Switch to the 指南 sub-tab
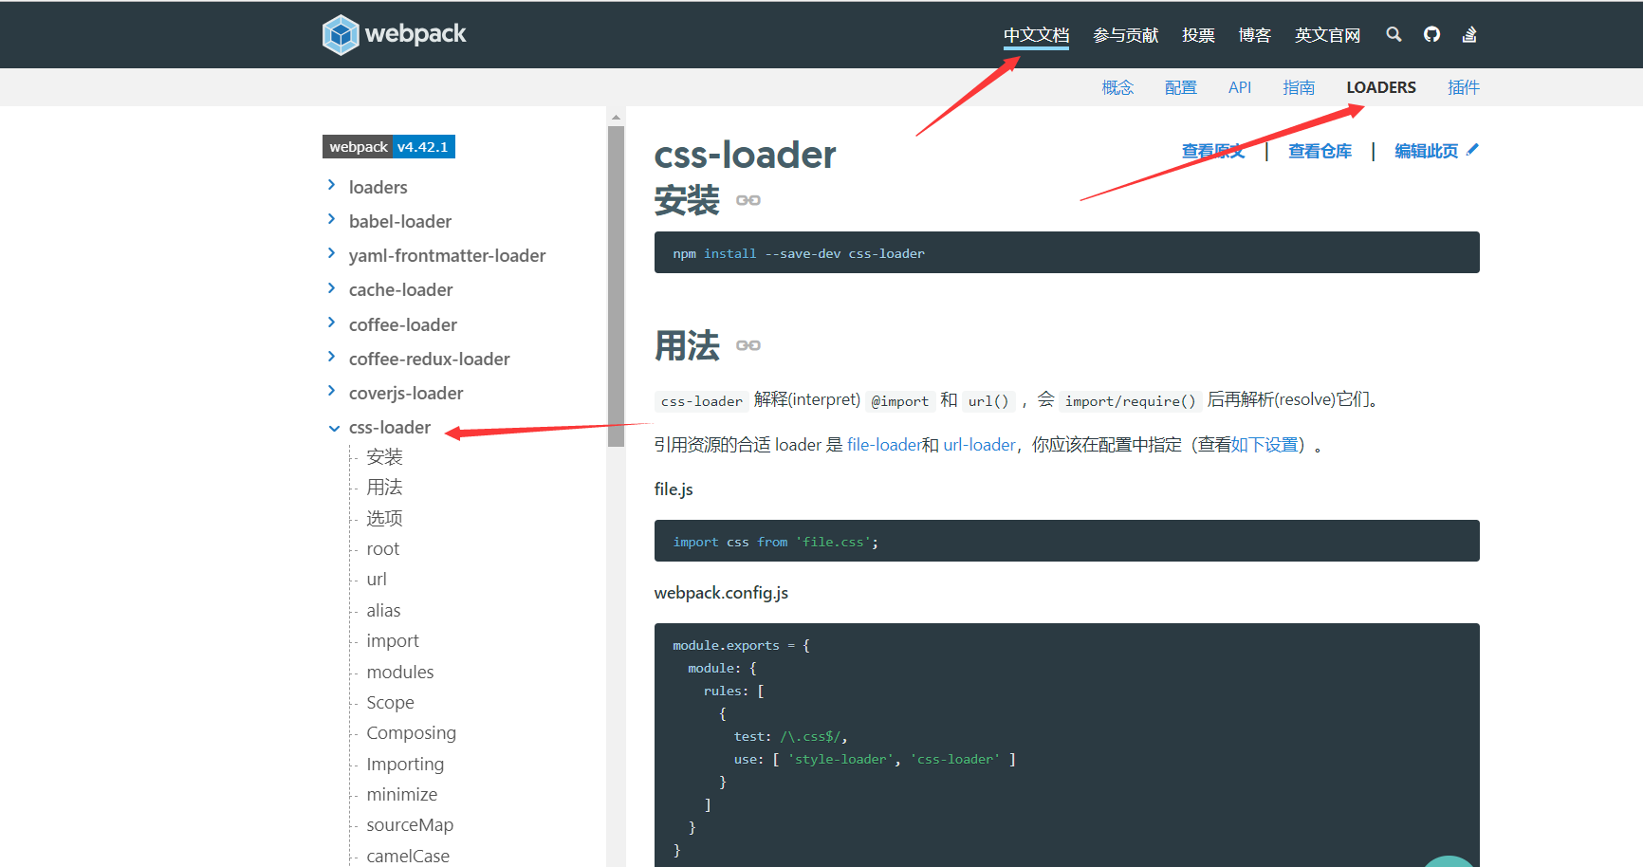 point(1299,87)
